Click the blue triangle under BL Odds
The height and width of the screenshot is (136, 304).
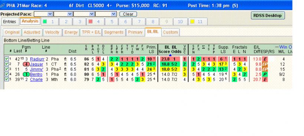point(170,55)
